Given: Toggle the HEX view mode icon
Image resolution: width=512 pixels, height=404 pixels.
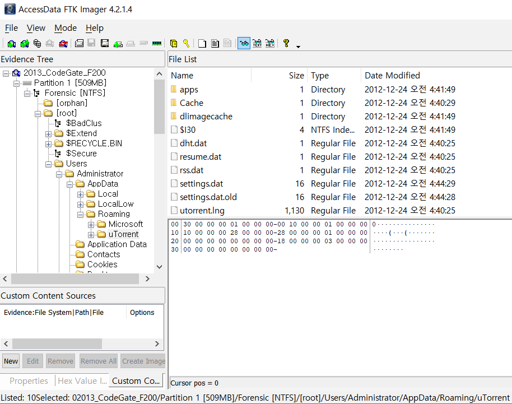Looking at the screenshot, I should point(270,43).
